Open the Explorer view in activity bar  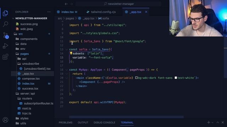click(5, 13)
